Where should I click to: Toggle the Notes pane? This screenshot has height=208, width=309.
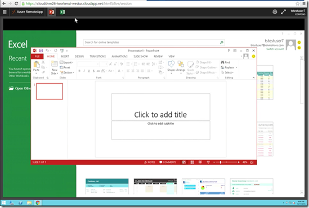150,162
